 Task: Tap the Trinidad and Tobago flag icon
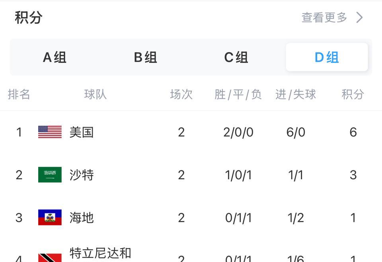coord(50,258)
